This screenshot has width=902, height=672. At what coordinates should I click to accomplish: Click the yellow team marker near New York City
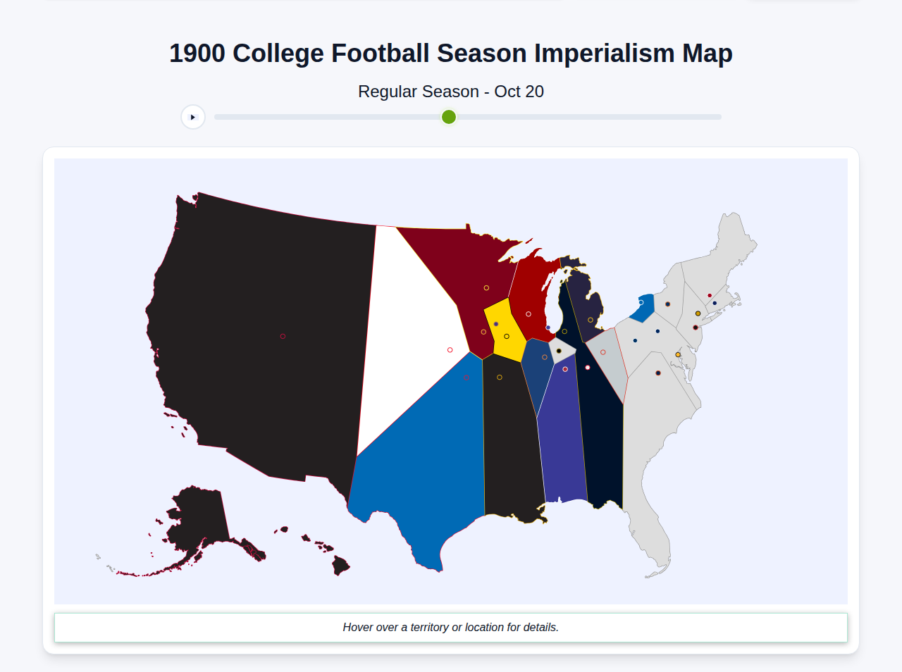[698, 313]
